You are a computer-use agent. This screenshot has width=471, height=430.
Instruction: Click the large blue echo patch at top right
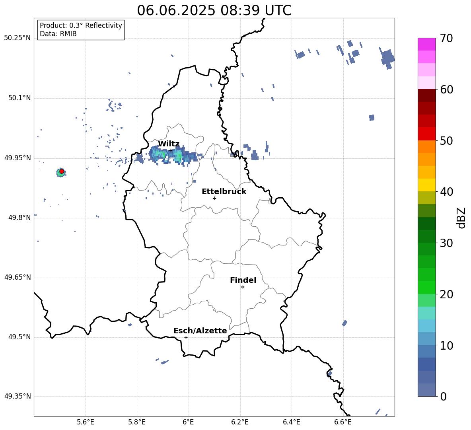point(387,58)
